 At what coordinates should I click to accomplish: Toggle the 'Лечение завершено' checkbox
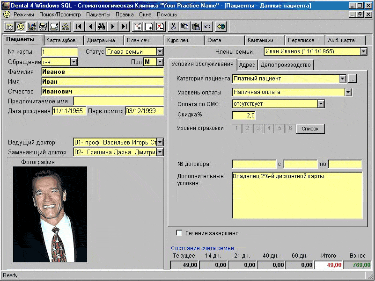click(x=179, y=233)
